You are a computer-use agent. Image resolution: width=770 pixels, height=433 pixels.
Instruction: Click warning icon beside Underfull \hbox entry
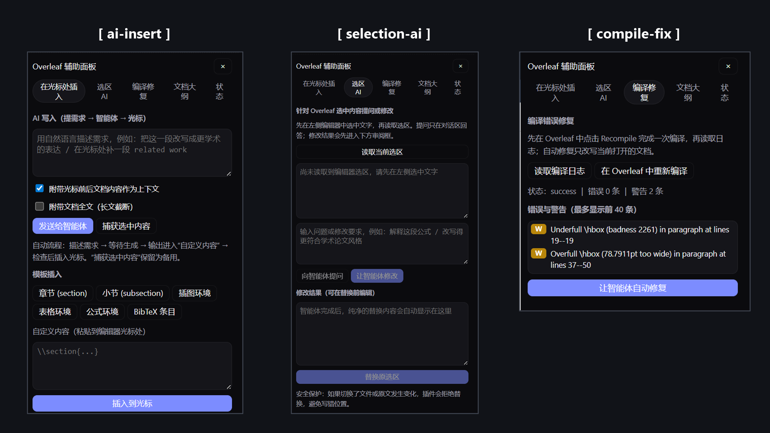click(539, 229)
